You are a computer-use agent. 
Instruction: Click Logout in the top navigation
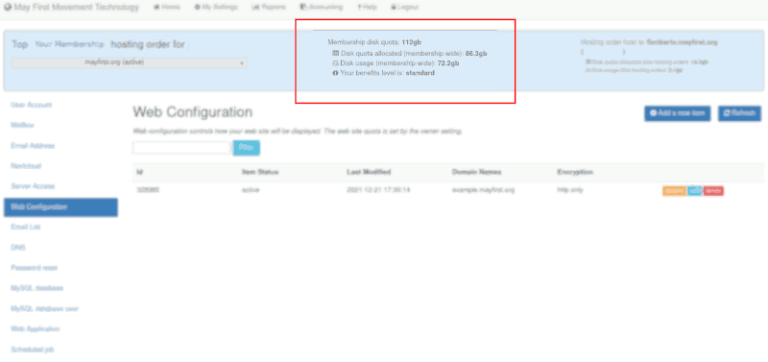pyautogui.click(x=404, y=8)
